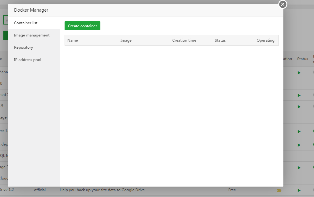Viewport: 314px width, 197px height.
Task: Click the play icon in the 'ned' row
Action: coord(299,95)
